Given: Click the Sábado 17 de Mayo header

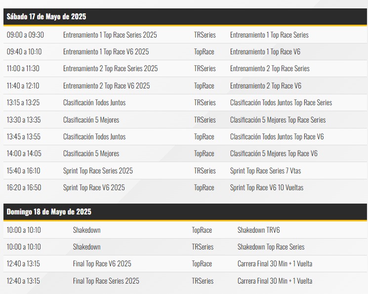Looking at the screenshot, I should 46,17.
